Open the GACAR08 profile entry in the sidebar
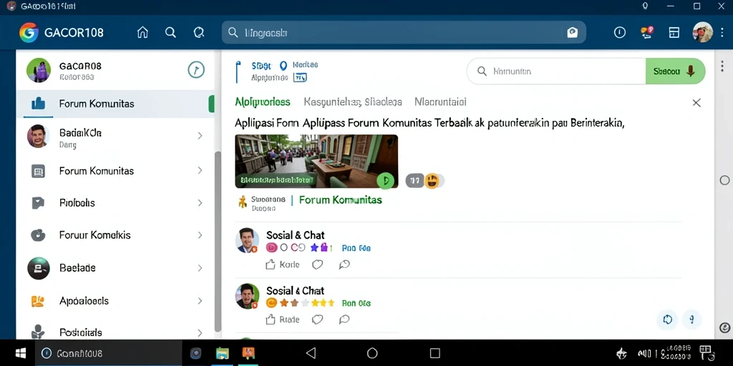 click(115, 70)
